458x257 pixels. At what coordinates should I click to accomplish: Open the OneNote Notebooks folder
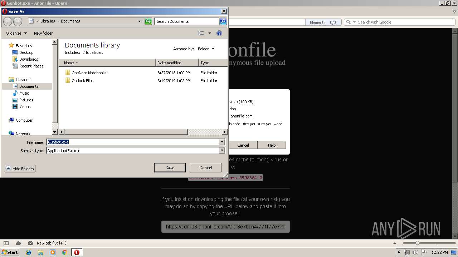(x=89, y=73)
